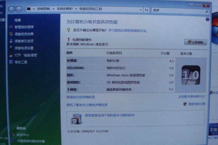Click the icon beside 问题报告和解决方案

pyautogui.click(x=13, y=141)
